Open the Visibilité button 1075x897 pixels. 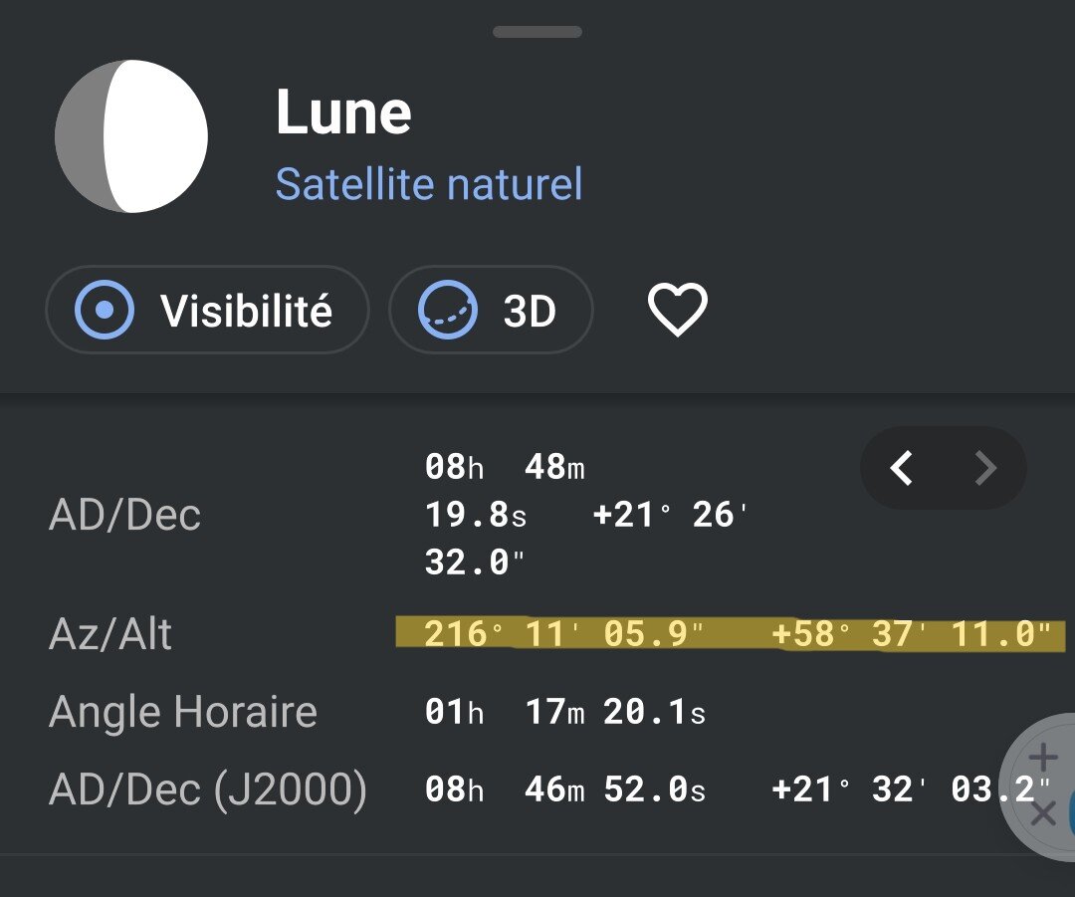(x=207, y=311)
